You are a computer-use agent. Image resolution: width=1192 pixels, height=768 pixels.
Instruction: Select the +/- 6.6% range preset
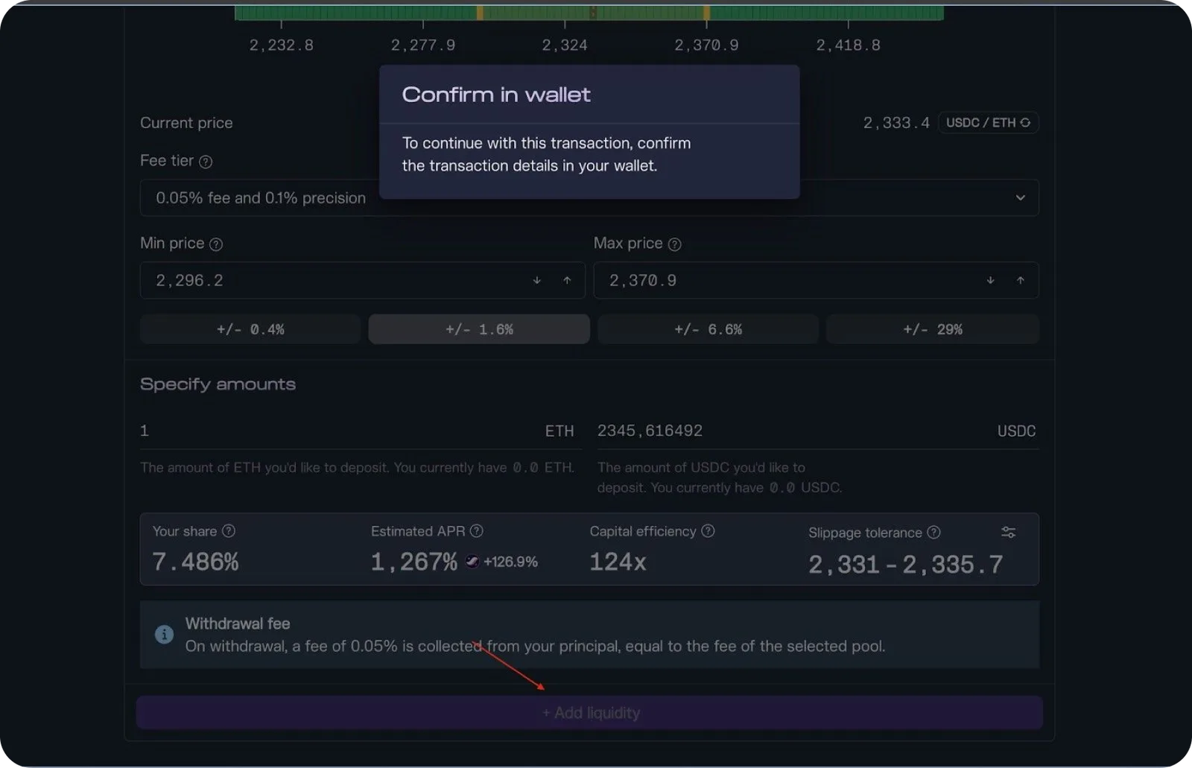pos(708,329)
